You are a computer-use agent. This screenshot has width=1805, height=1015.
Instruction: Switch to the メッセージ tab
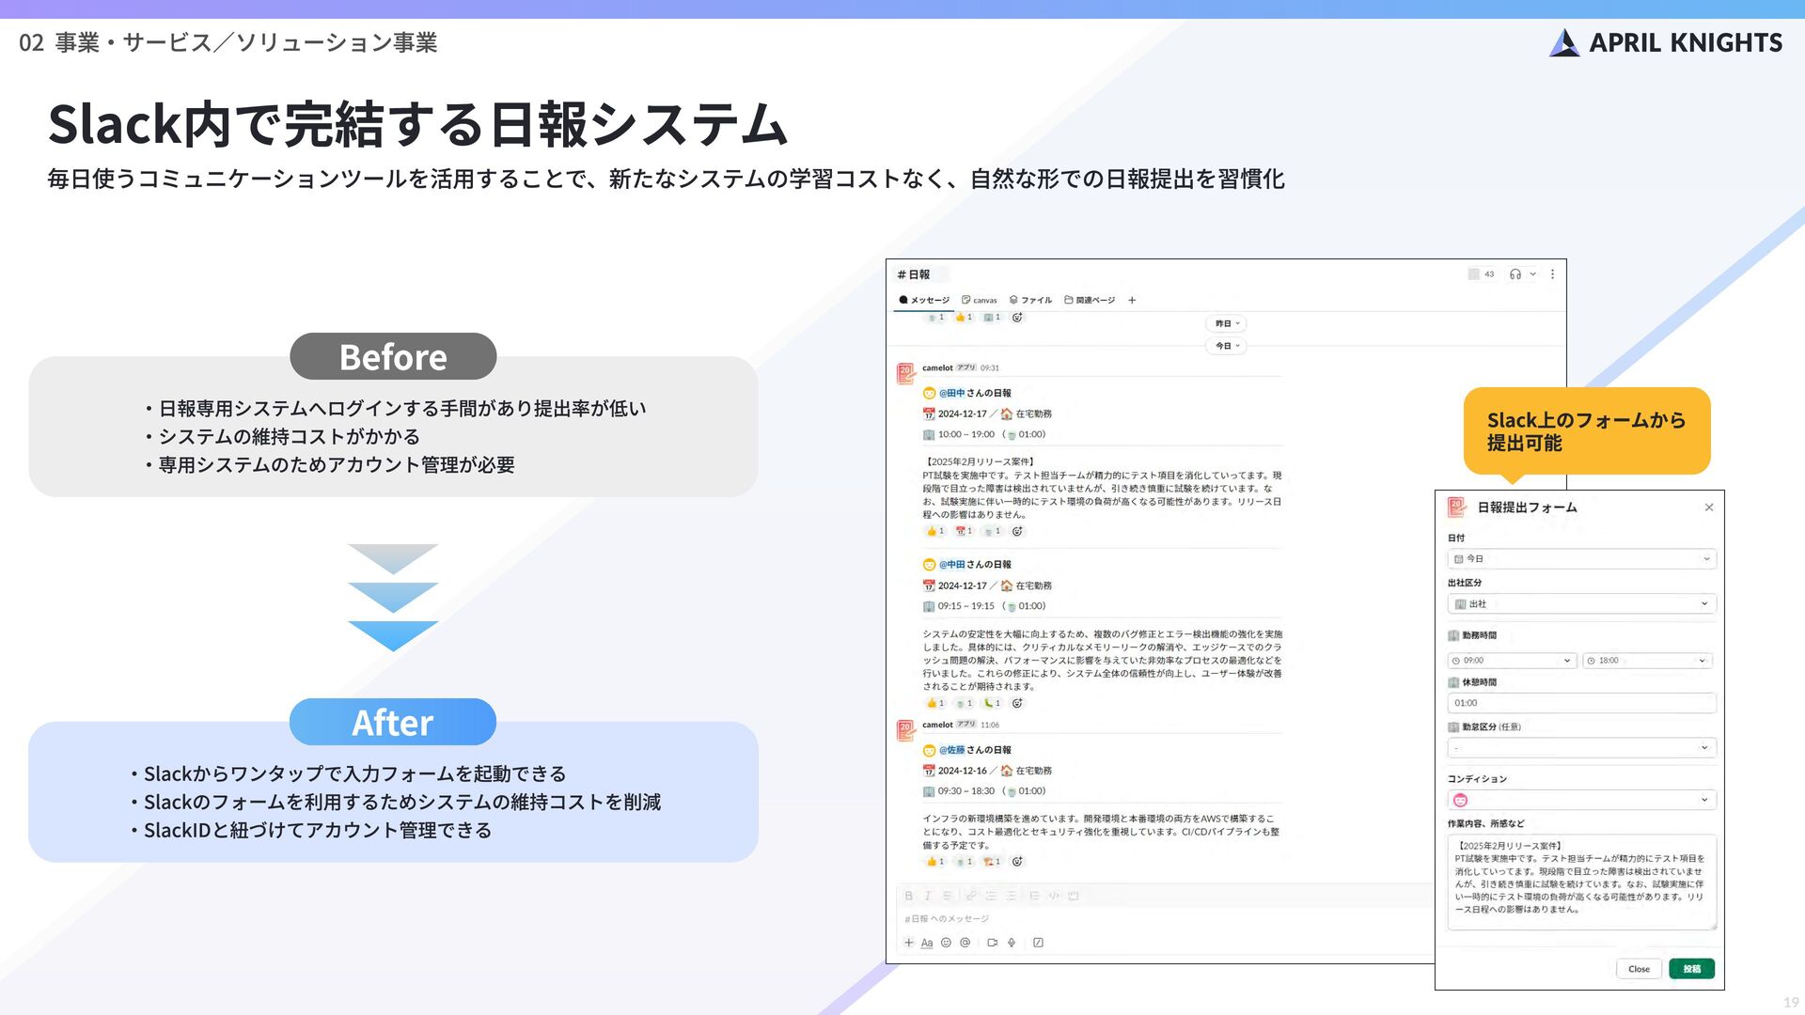[x=924, y=300]
